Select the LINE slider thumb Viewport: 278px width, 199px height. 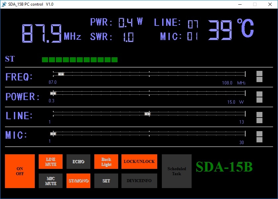point(148,114)
